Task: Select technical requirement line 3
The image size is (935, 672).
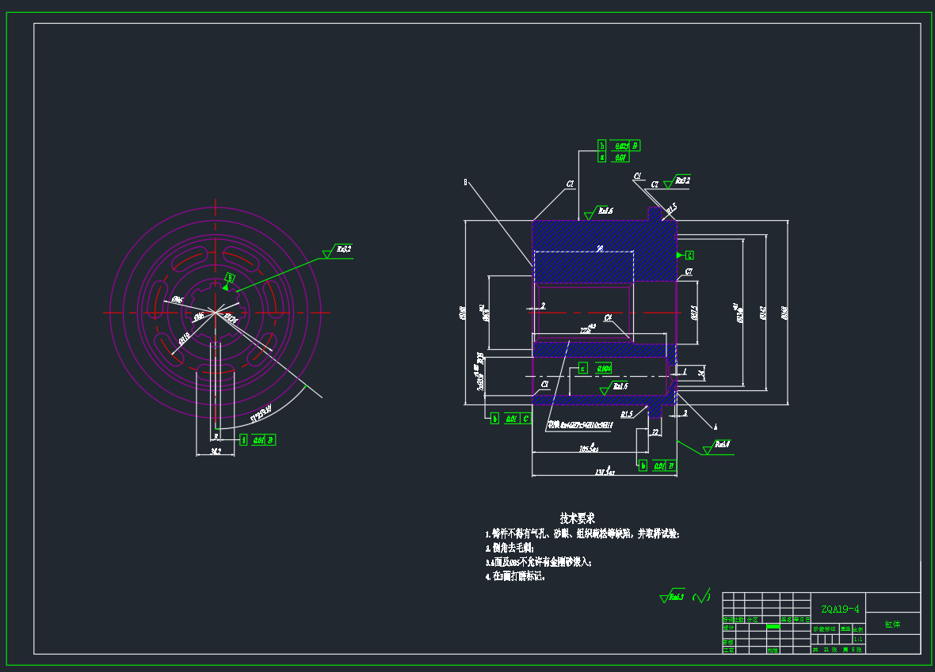Action: point(539,562)
